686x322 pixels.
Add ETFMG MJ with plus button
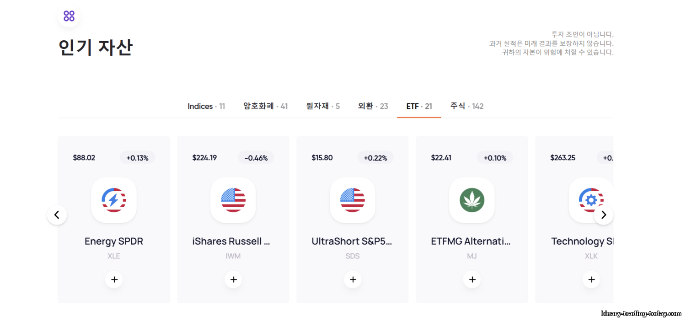pos(472,279)
